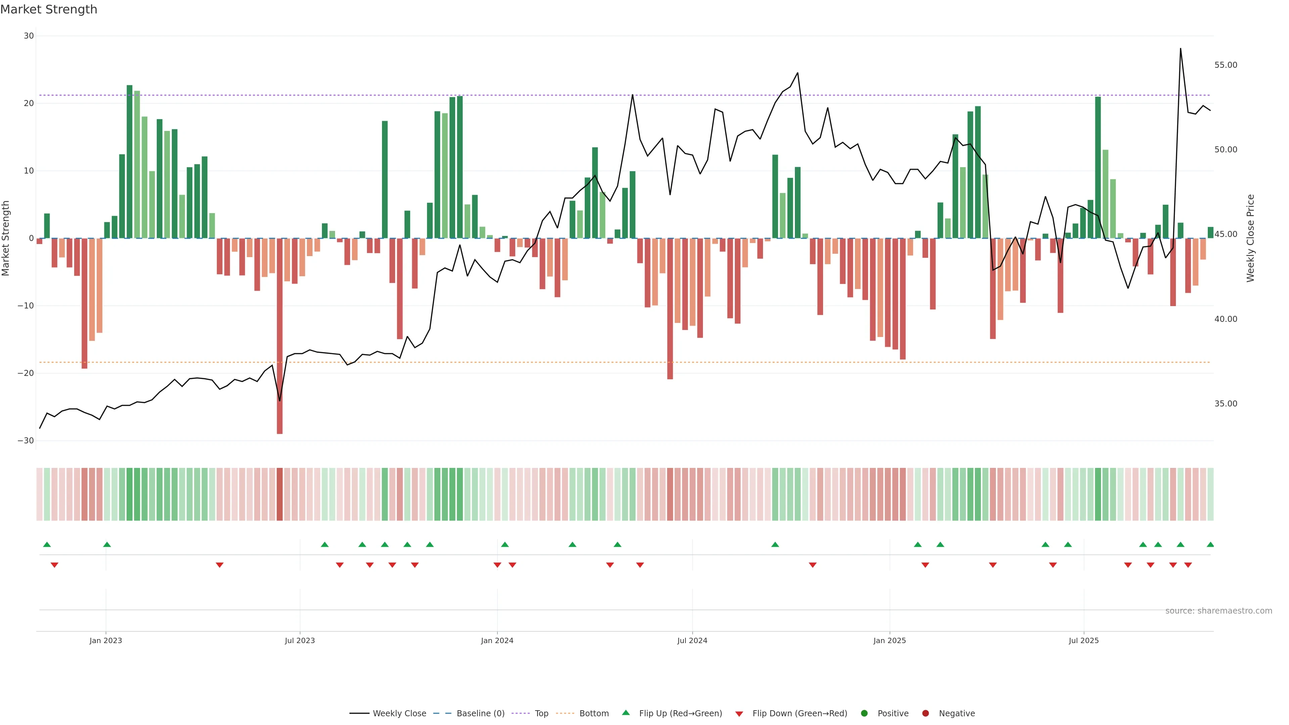The image size is (1289, 725).
Task: Click the Weekly Close Price axis title
Action: pyautogui.click(x=1250, y=238)
